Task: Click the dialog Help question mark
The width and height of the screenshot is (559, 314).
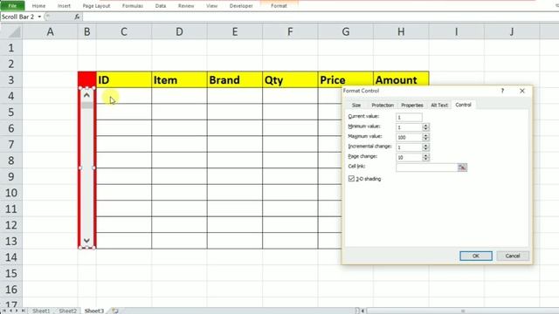Action: (502, 91)
